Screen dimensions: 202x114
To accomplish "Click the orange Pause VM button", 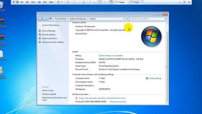I will click(x=58, y=2).
